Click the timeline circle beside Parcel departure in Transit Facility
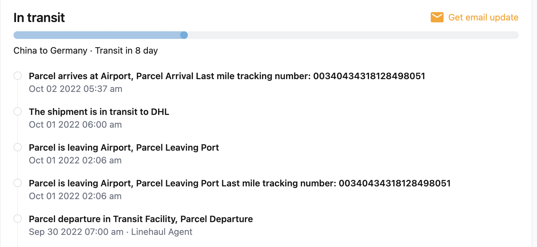Image resolution: width=537 pixels, height=247 pixels. pos(18,219)
